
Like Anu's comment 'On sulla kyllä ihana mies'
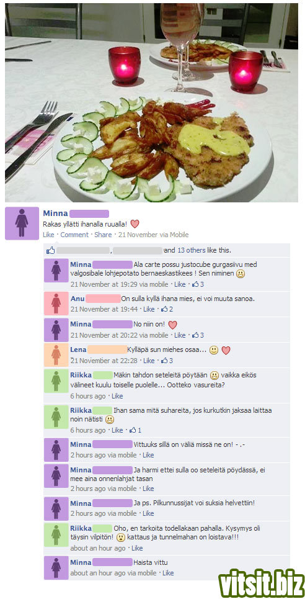click(149, 309)
